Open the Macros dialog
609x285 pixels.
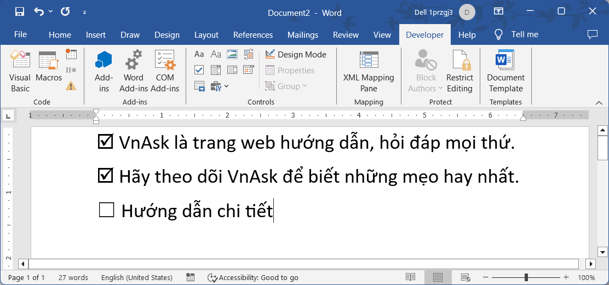[x=49, y=66]
